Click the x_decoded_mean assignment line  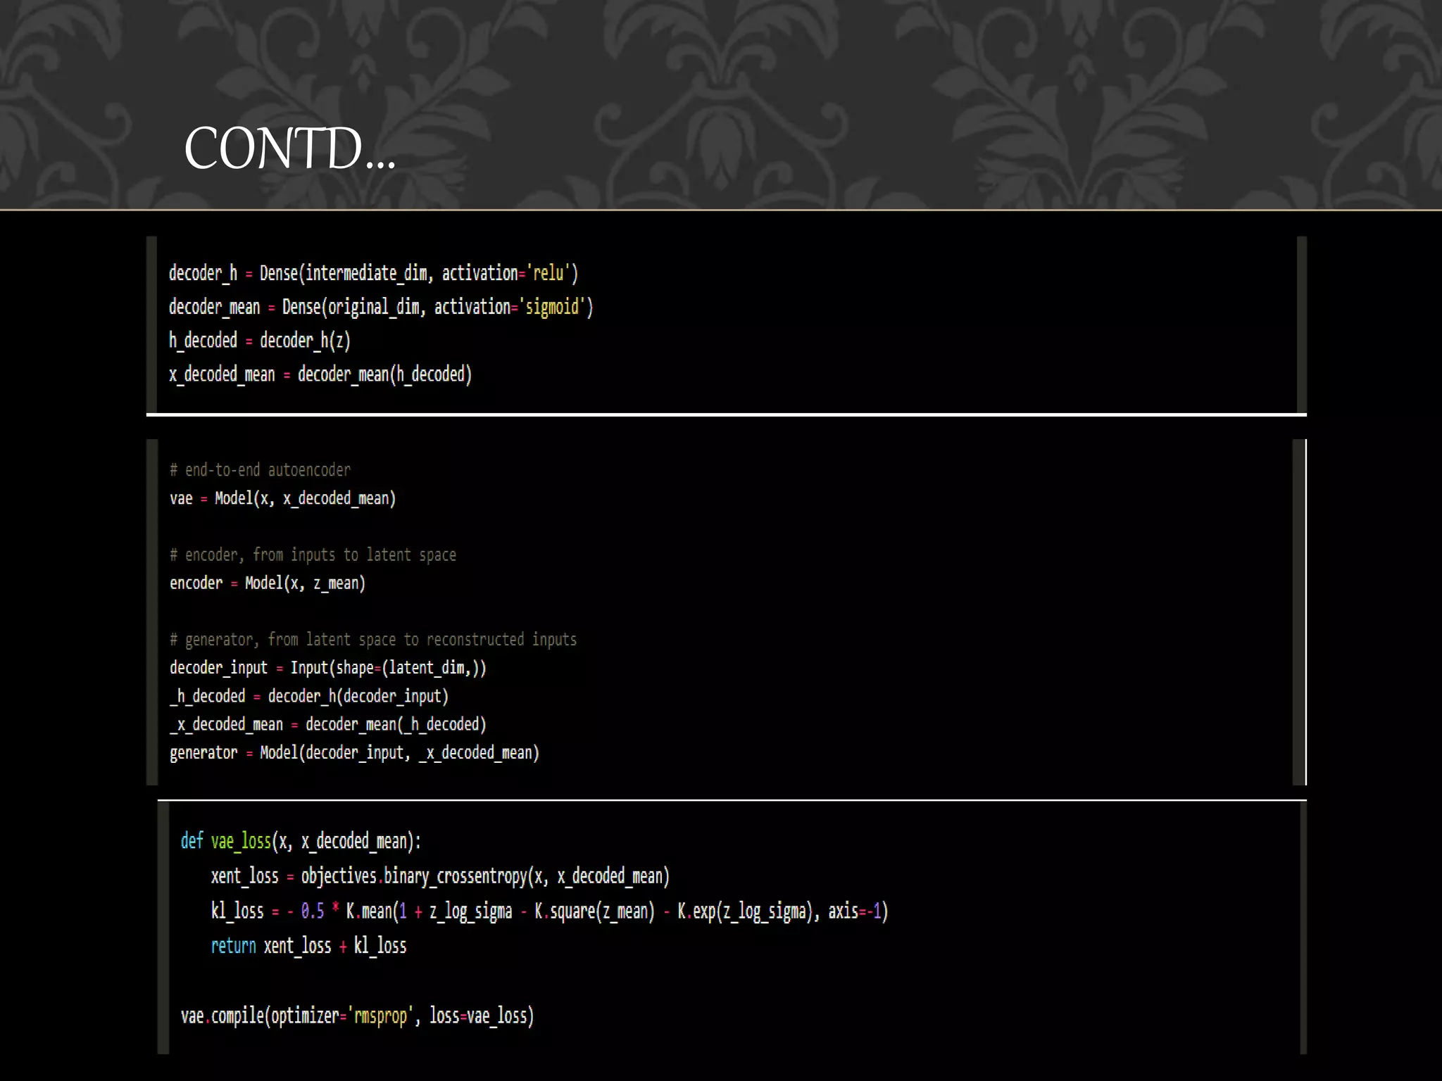[x=320, y=374]
